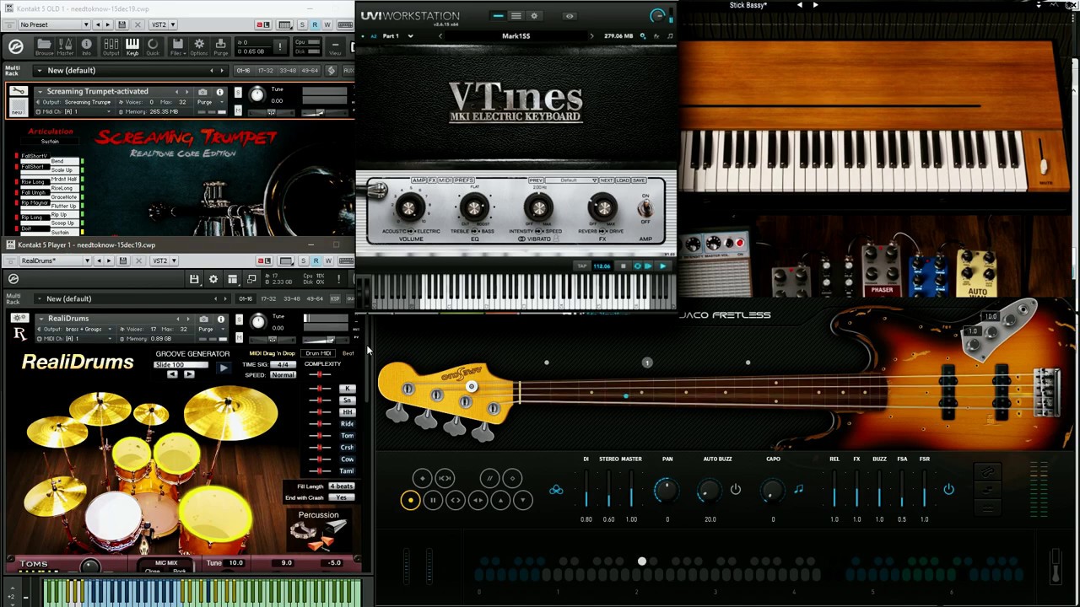Open Options gear in top Kontakt toolbar

pyautogui.click(x=199, y=47)
